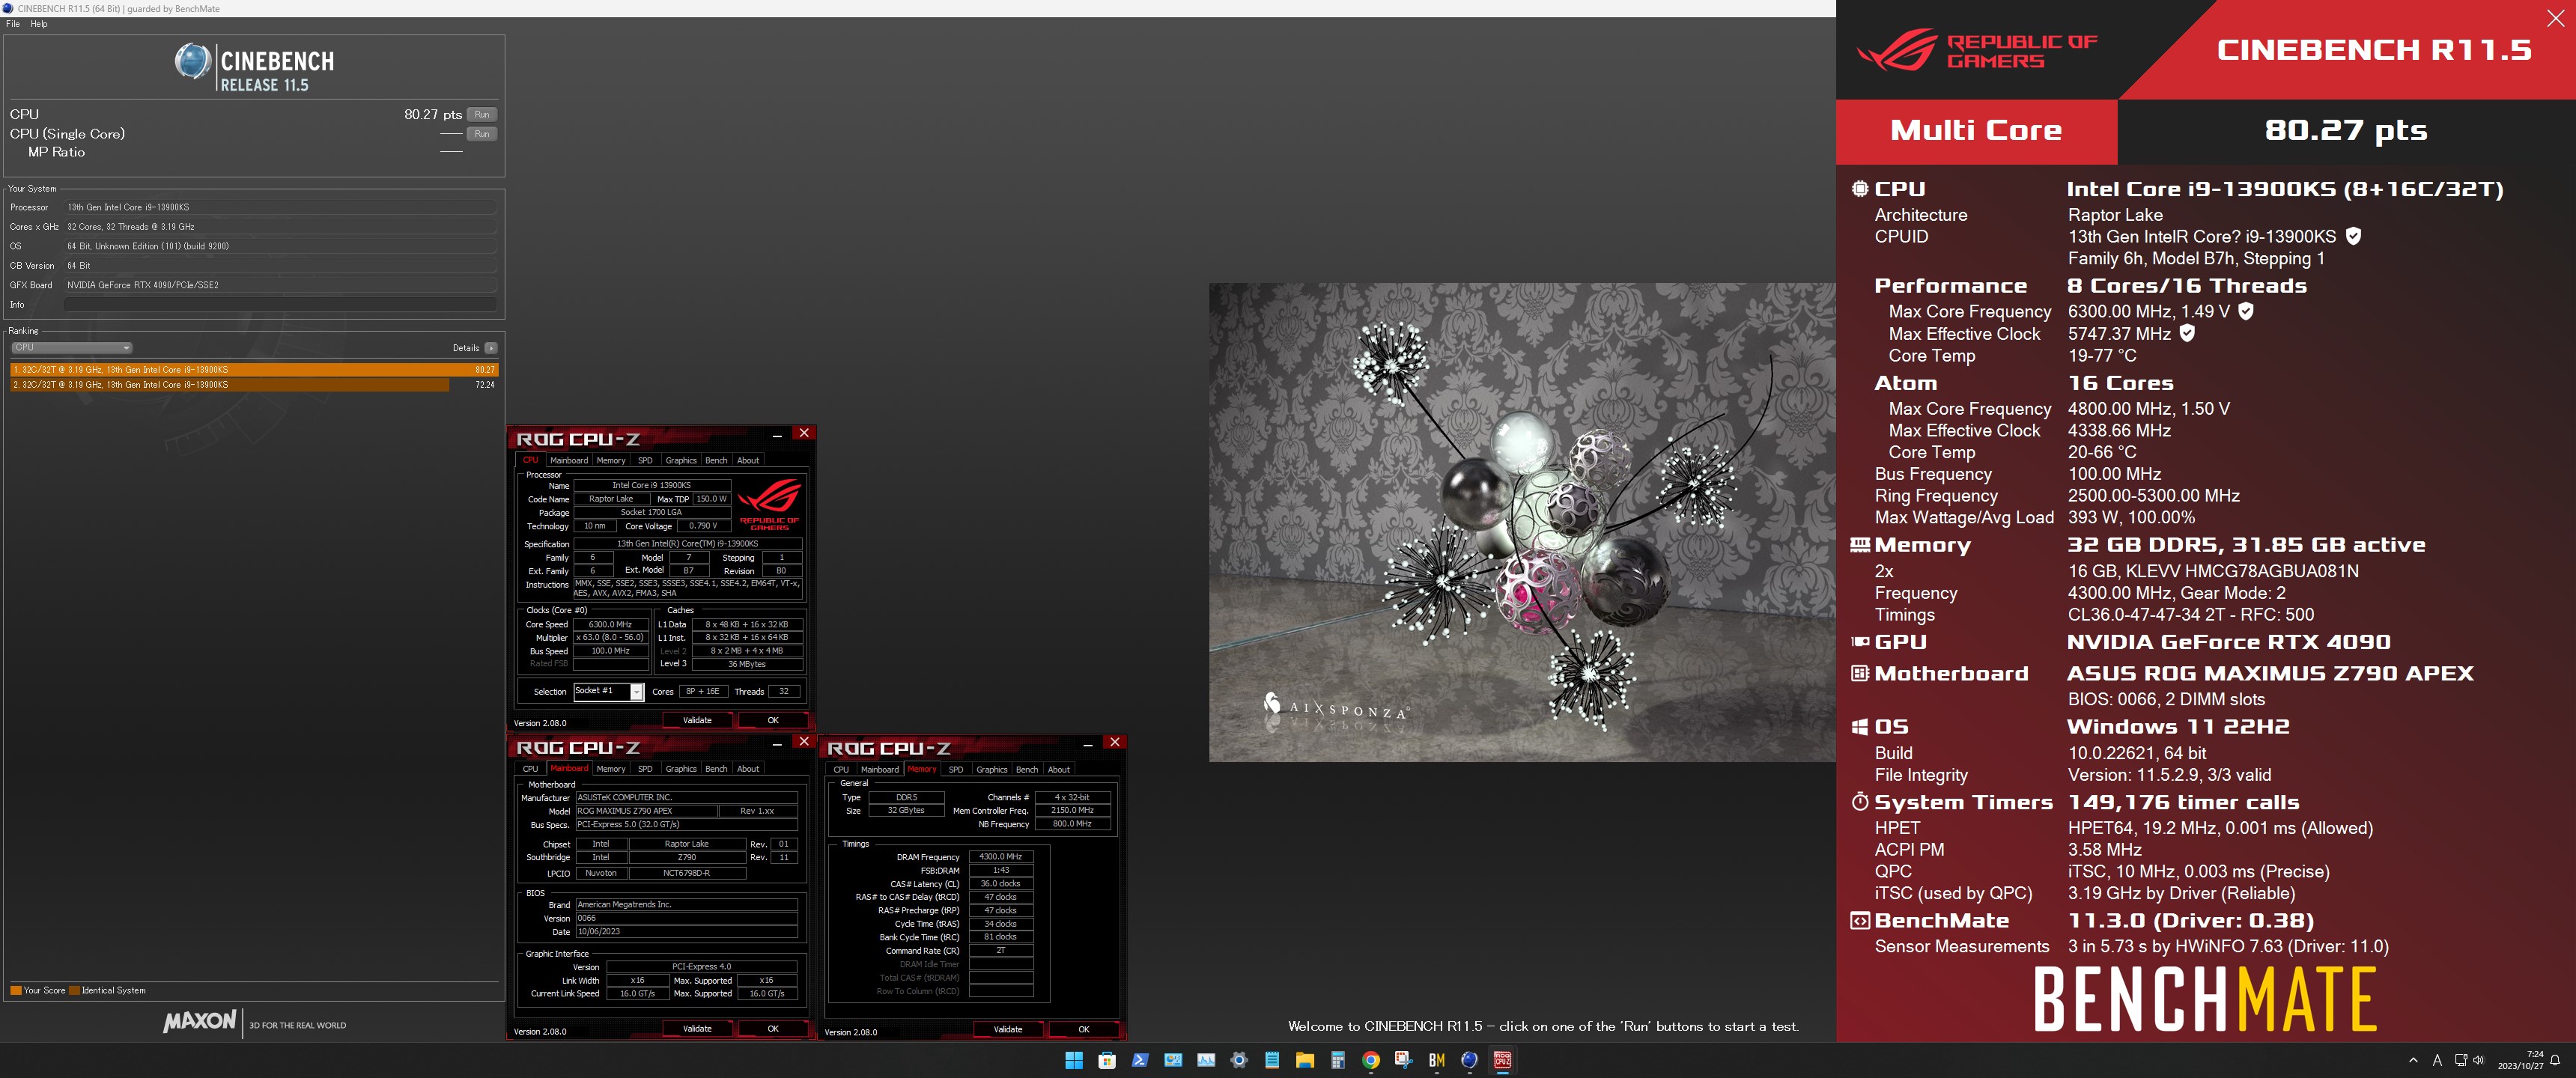
Task: Click OK in the top CPU-Z window
Action: tap(773, 720)
